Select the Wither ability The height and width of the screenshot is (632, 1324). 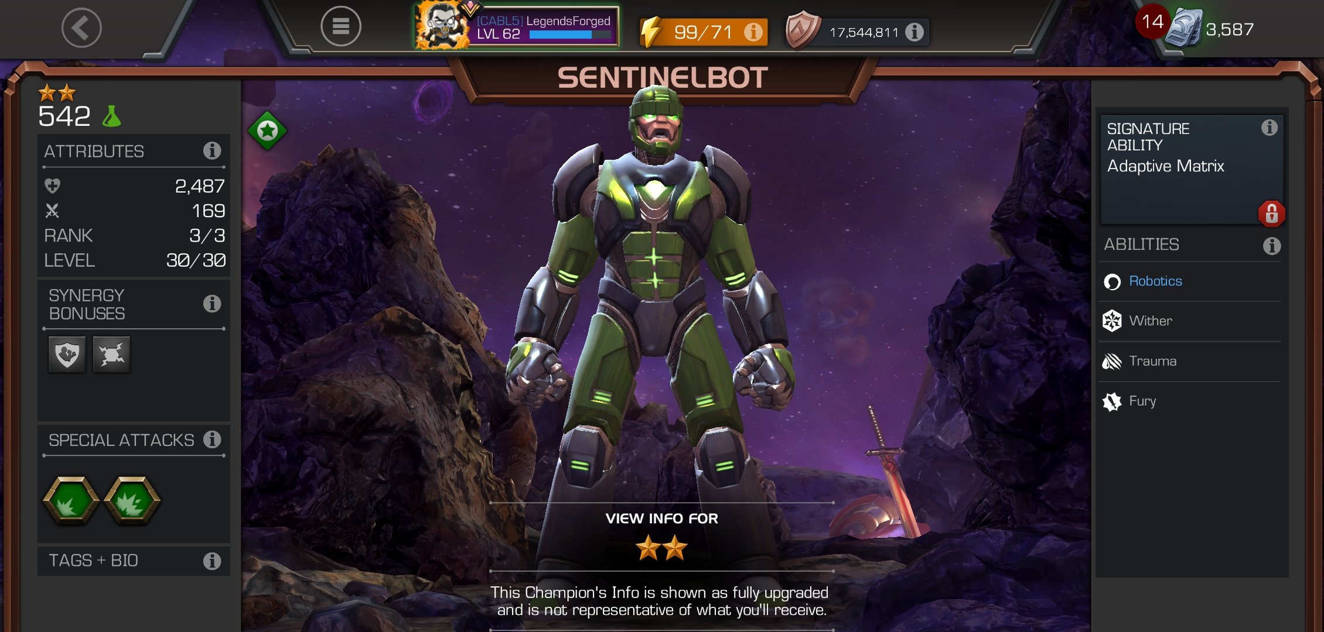click(1189, 321)
